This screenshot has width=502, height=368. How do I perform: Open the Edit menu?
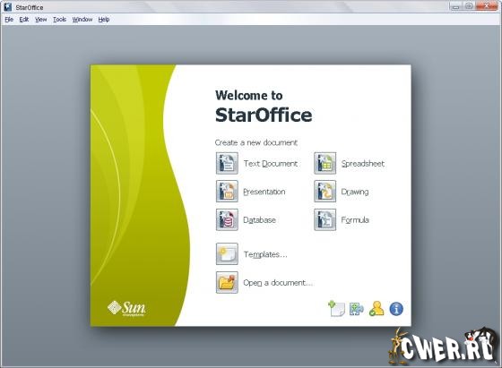[24, 20]
